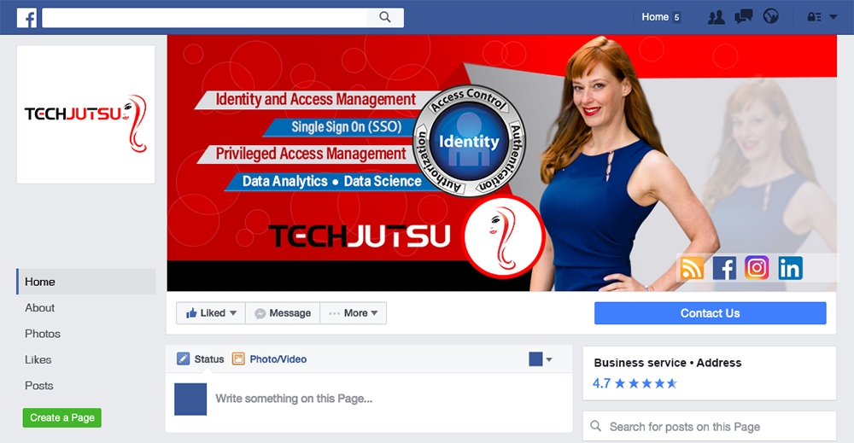Click the 4.7 star rating
Image resolution: width=854 pixels, height=443 pixels.
pyautogui.click(x=635, y=384)
